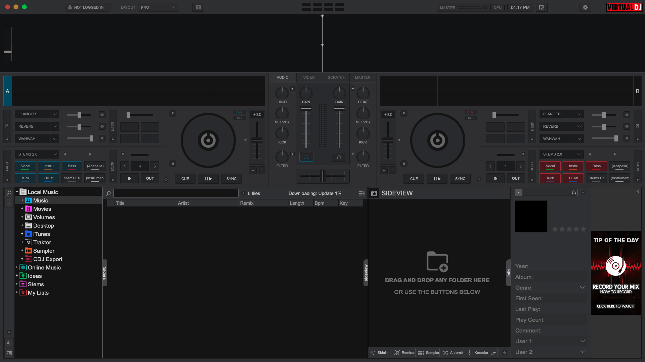Collapse the Local Music tree

(16, 192)
